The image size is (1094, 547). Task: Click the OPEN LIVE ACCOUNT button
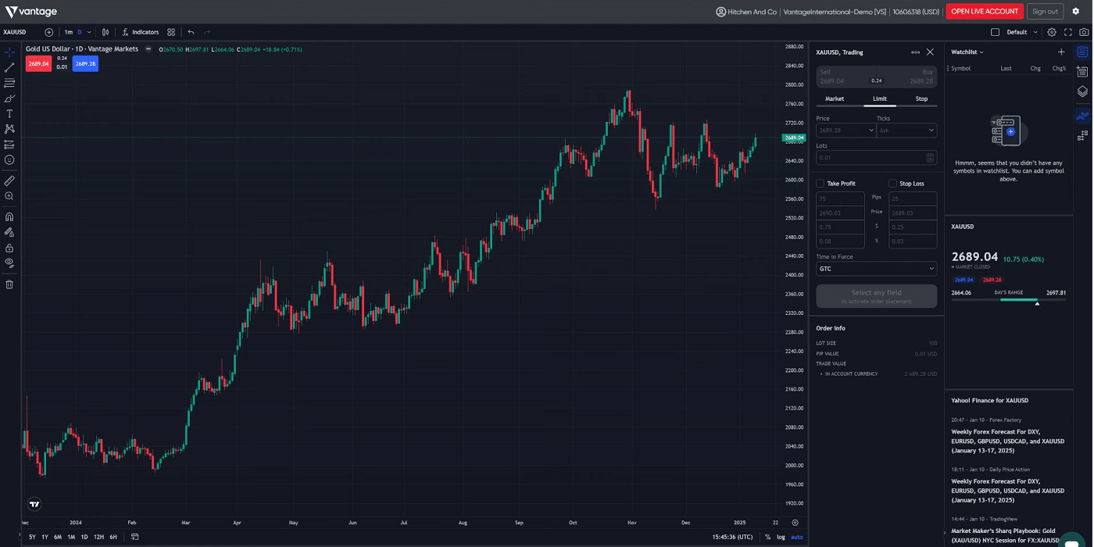tap(984, 11)
